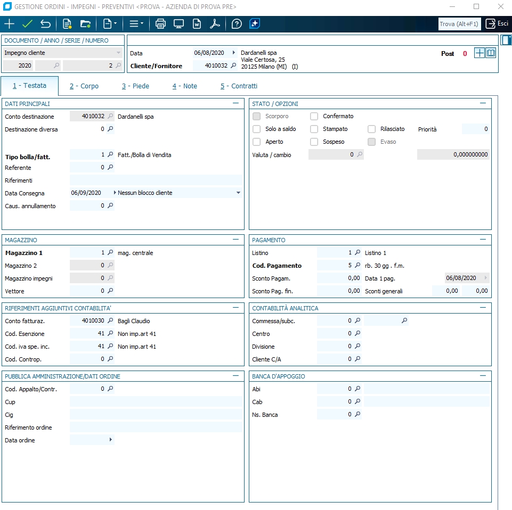The height and width of the screenshot is (510, 512).
Task: Export to Word document icon
Action: coord(197,24)
